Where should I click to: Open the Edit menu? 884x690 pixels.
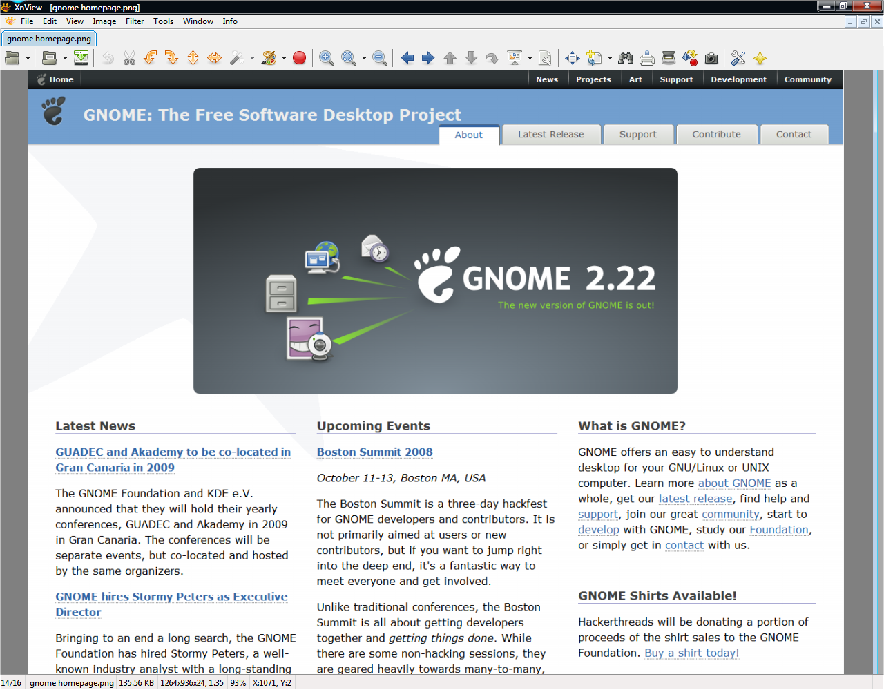[x=50, y=21]
